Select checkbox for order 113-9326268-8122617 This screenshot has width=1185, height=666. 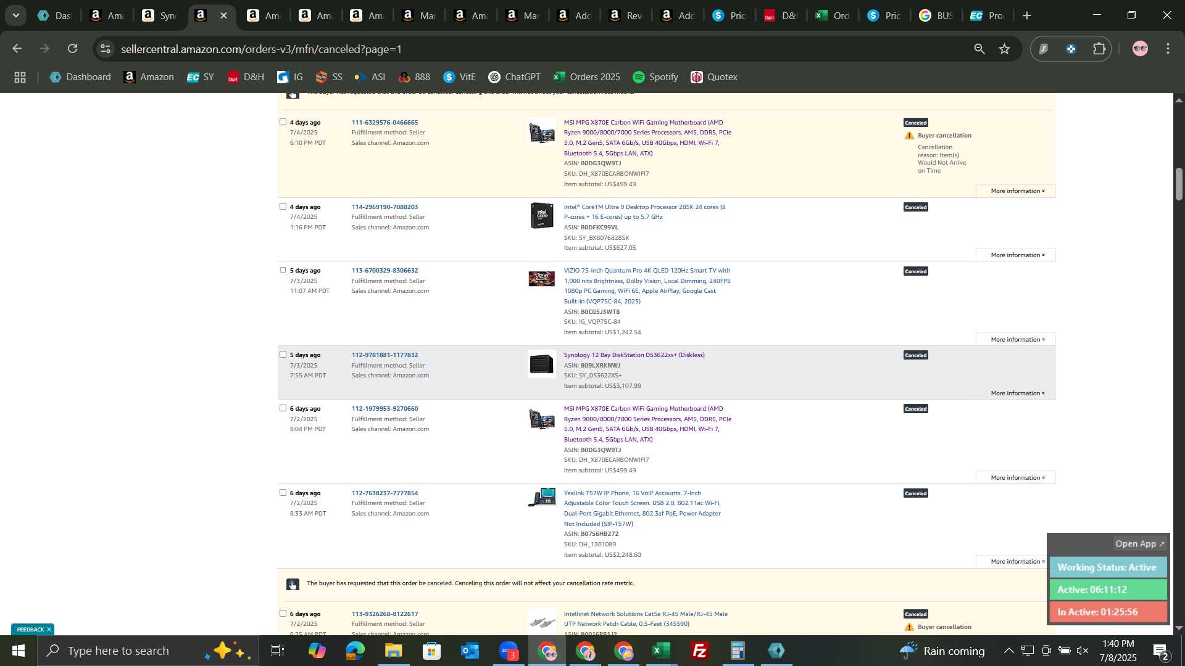coord(283,614)
